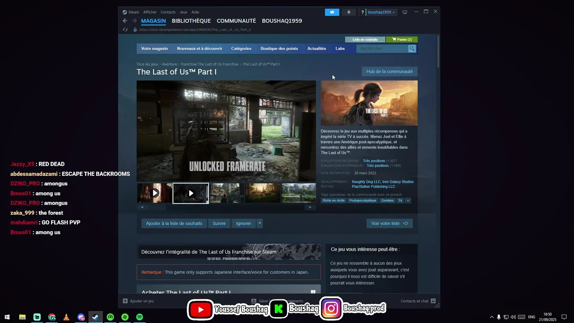574x323 pixels.
Task: Go forward with Steam's forward arrow
Action: 135,21
